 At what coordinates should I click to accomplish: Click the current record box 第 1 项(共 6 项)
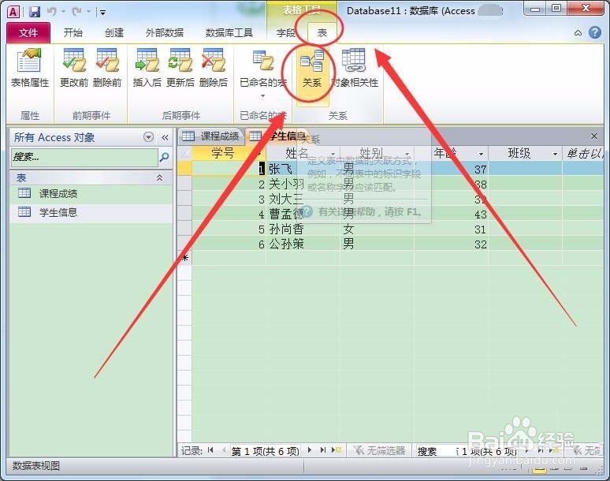click(x=266, y=451)
